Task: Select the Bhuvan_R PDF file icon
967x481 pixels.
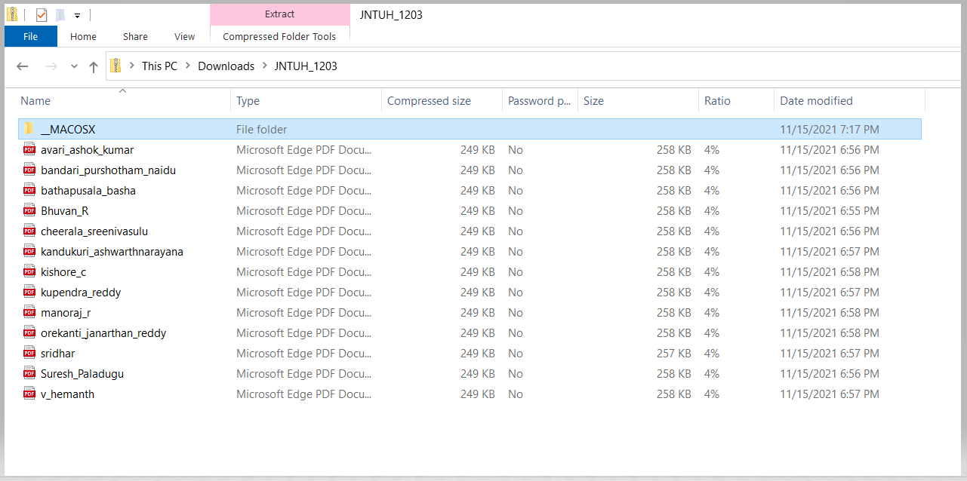Action: coord(29,211)
